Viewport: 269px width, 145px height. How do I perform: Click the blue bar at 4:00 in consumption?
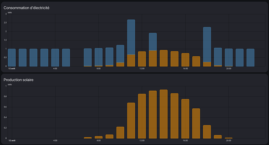55,57
